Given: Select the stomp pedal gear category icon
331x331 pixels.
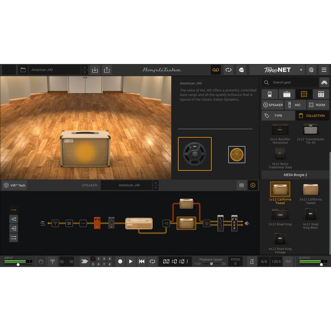Looking at the screenshot, I should pyautogui.click(x=270, y=94).
